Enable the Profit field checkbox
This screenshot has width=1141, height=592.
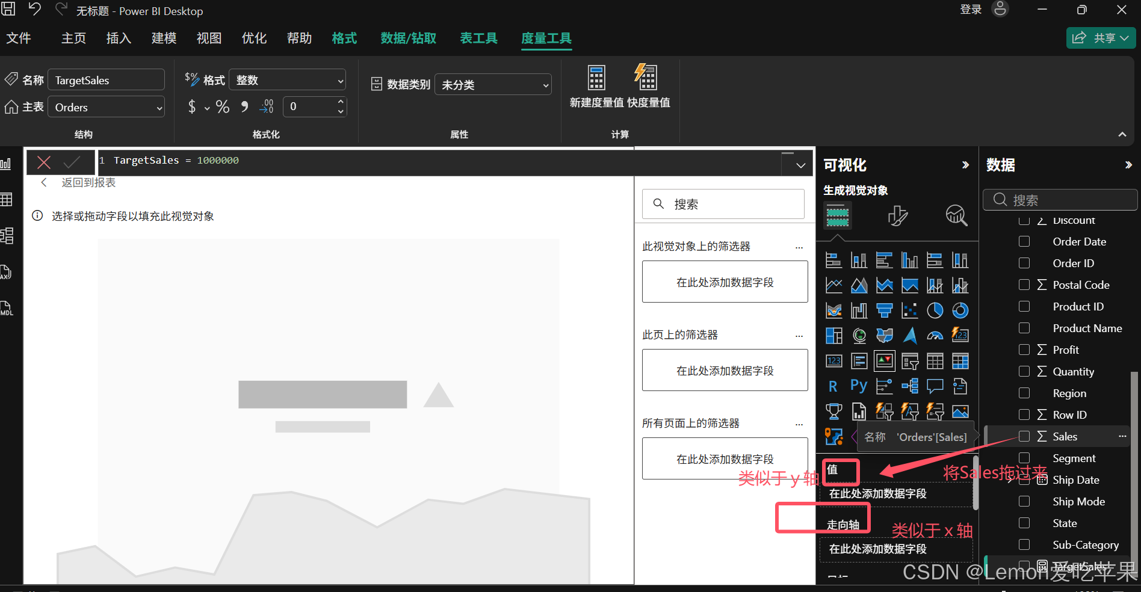1024,350
